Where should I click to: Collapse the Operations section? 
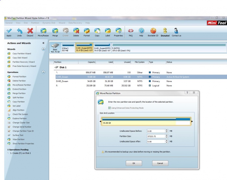(43, 72)
